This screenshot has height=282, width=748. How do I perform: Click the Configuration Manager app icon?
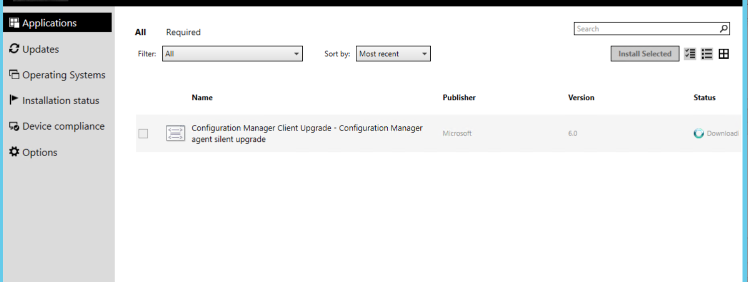pos(175,133)
